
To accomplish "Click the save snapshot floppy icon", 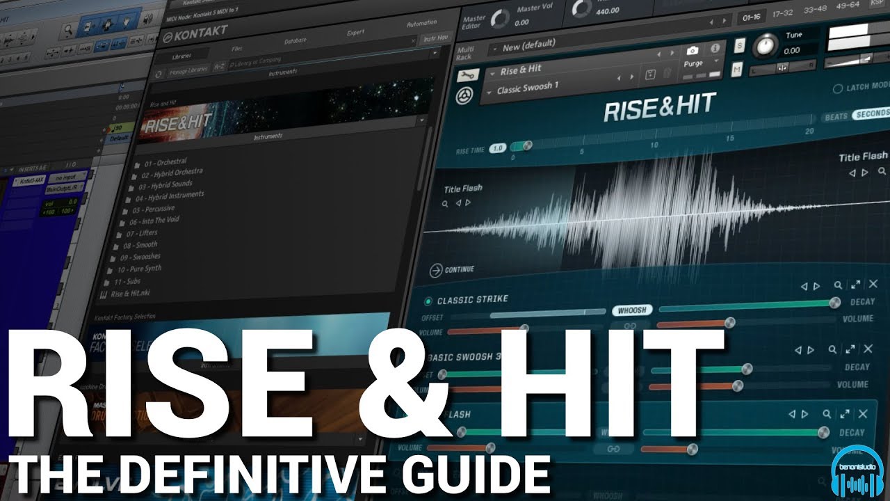I will 650,75.
